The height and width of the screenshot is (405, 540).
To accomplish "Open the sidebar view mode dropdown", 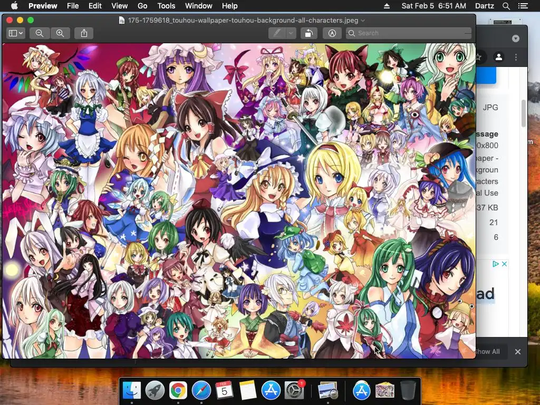I will (x=16, y=33).
